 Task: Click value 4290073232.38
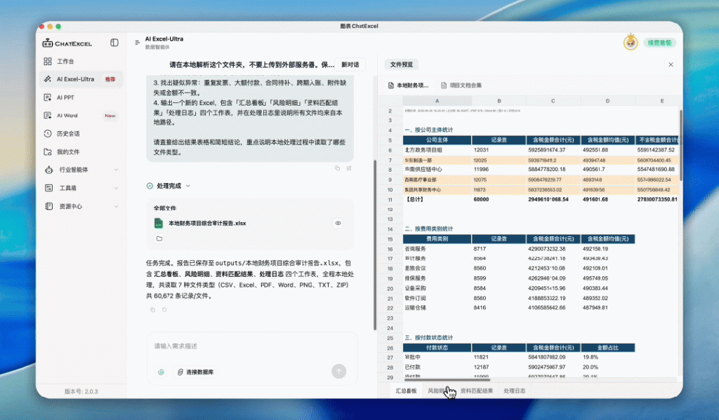tap(546, 249)
